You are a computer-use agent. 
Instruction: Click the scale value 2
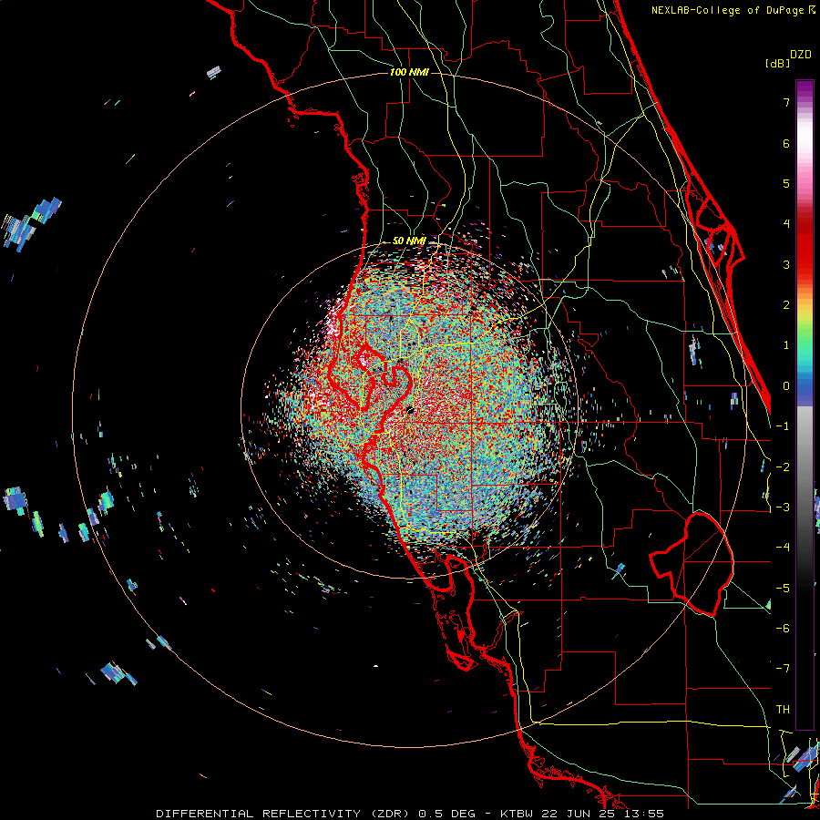[786, 305]
